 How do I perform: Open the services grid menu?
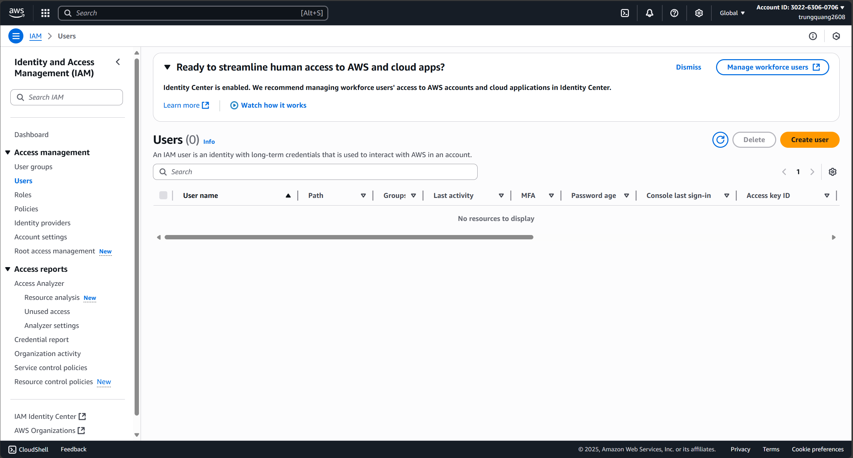[x=45, y=13]
